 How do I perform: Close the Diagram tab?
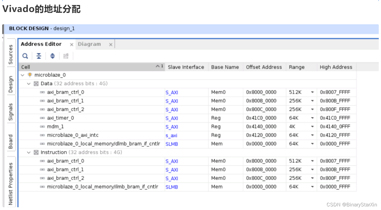pyautogui.click(x=111, y=45)
